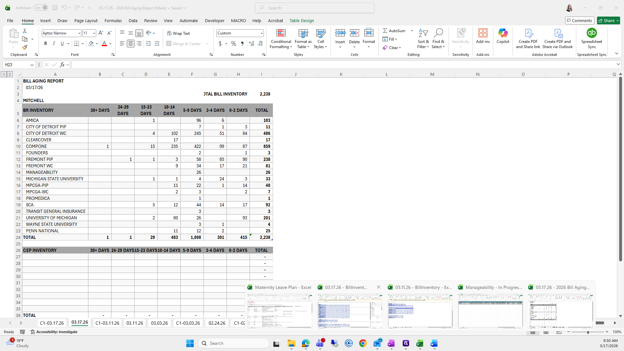Open the Custom number format dropdown

(x=261, y=33)
